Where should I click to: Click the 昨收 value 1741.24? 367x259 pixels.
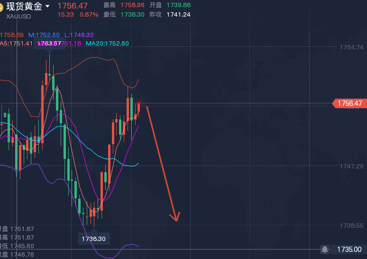coord(179,15)
